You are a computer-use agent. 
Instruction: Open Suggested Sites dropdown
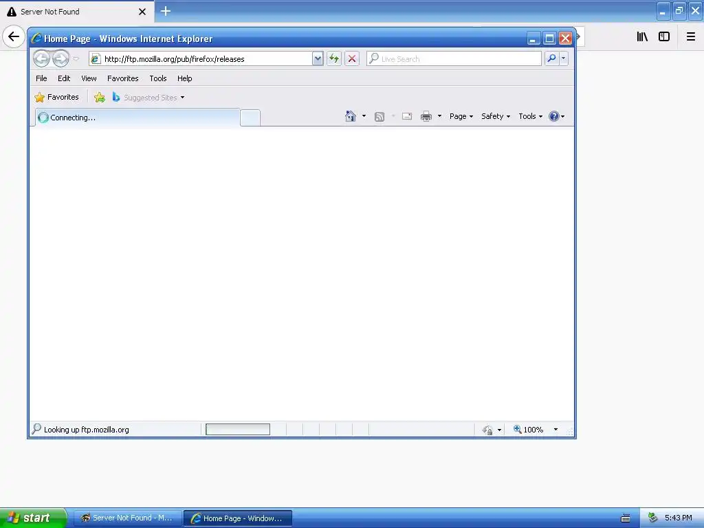pos(148,98)
